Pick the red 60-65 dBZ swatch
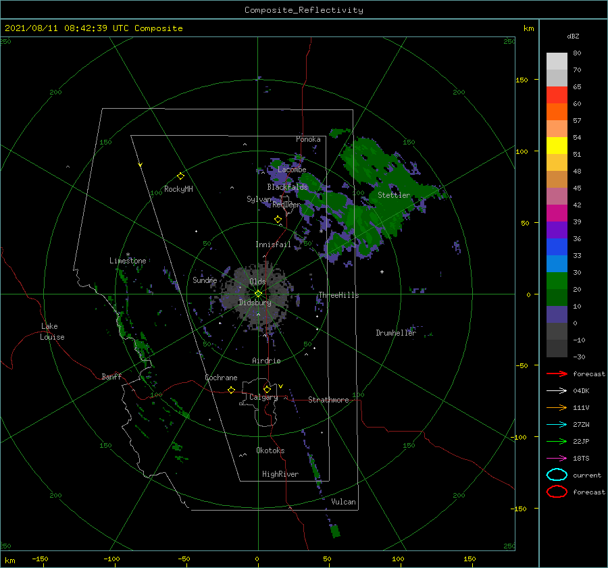 557,95
